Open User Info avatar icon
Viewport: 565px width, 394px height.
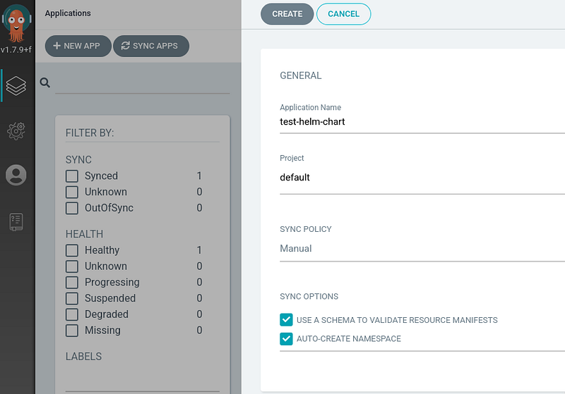pos(16,175)
